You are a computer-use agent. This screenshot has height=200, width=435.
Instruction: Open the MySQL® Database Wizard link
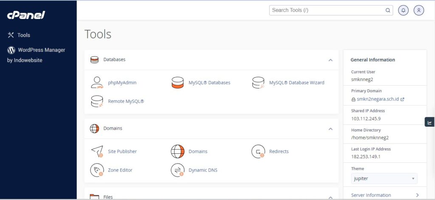click(297, 83)
